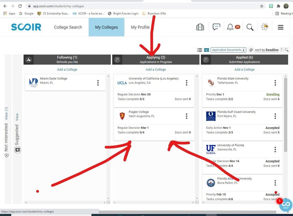This screenshot has height=216, width=293.
Task: Open options menu for UCLA card
Action: (x=186, y=83)
